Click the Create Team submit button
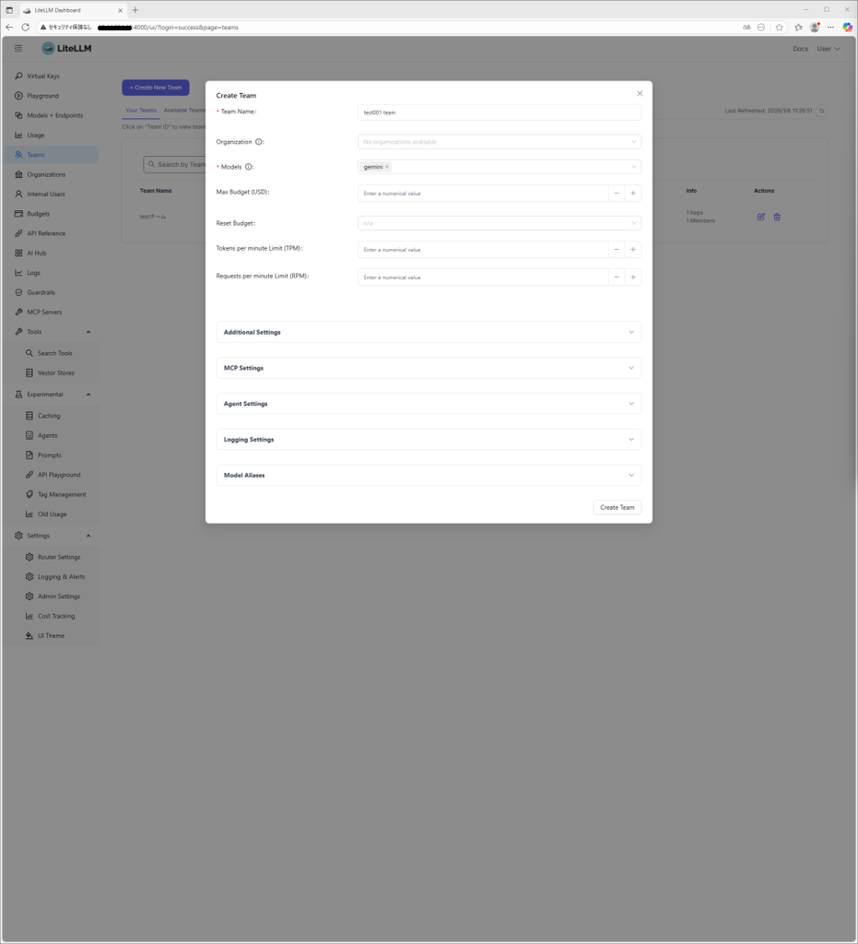The height and width of the screenshot is (944, 858). (617, 507)
